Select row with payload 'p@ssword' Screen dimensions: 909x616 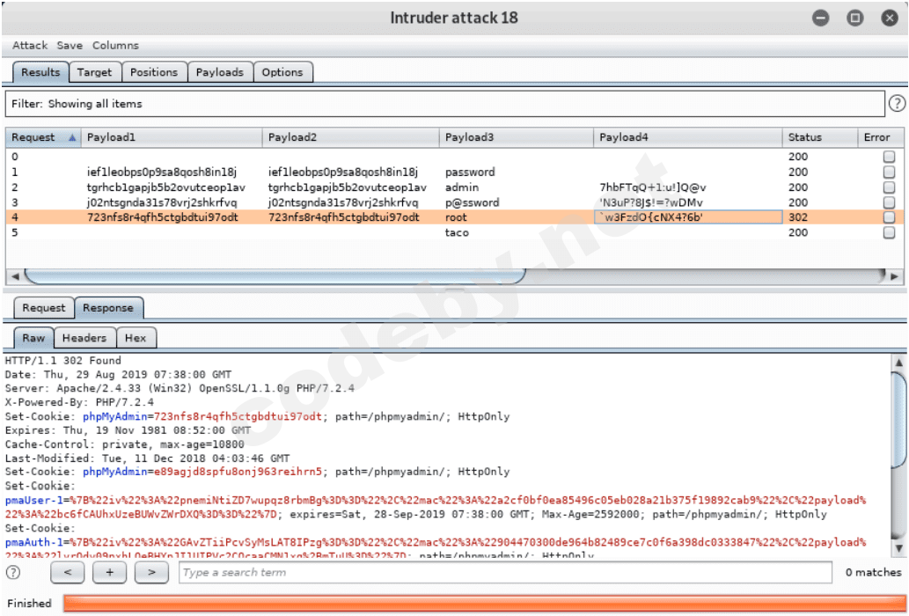pos(454,202)
